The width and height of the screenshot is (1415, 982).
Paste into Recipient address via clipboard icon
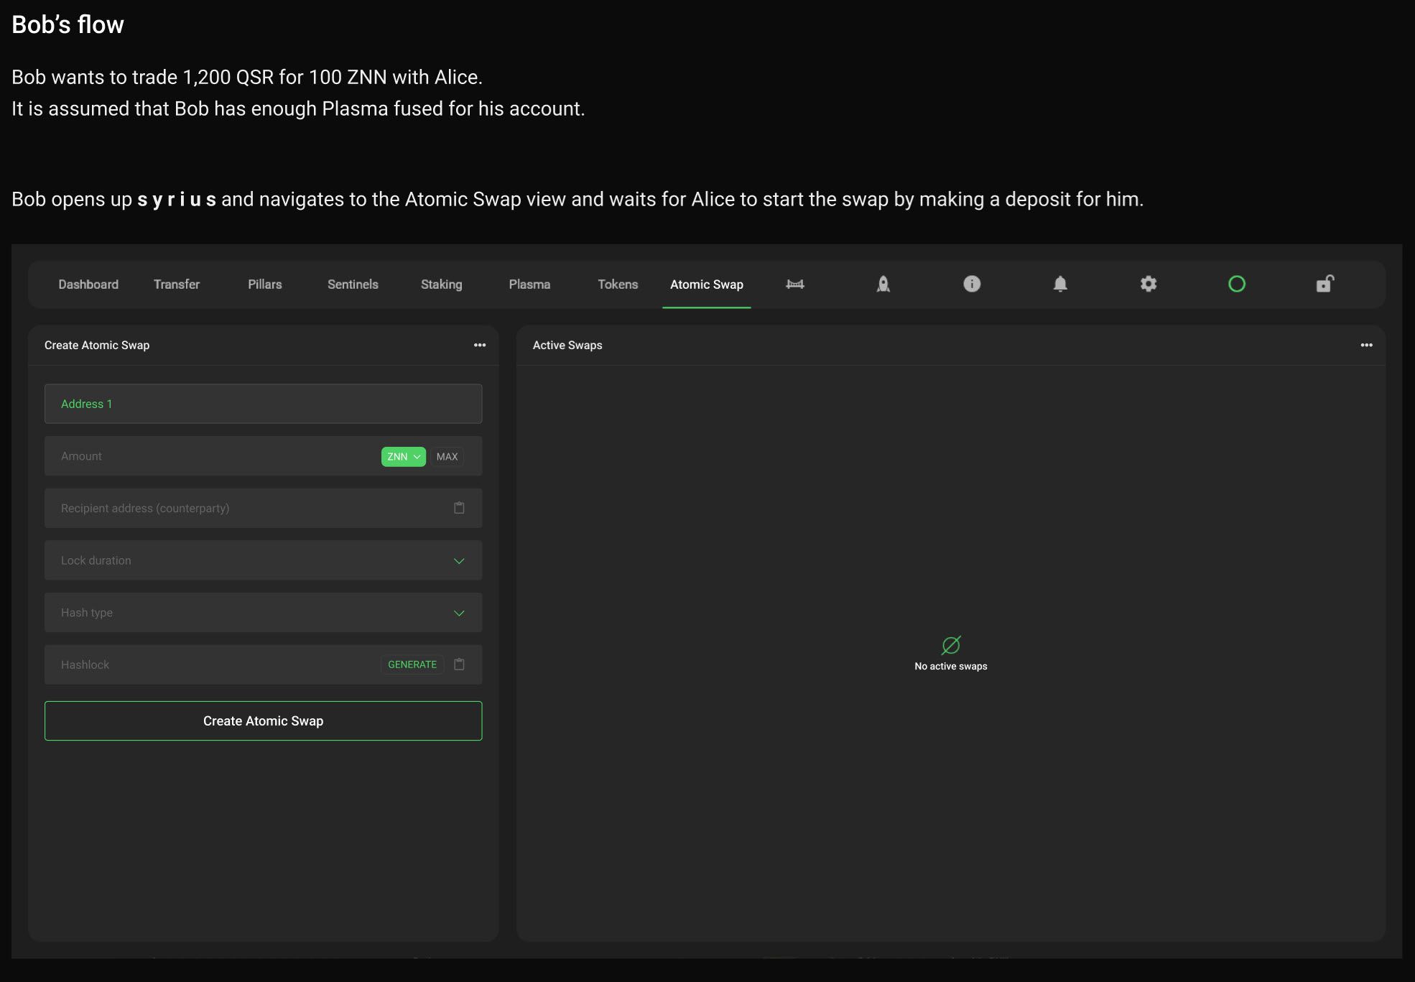(x=459, y=509)
